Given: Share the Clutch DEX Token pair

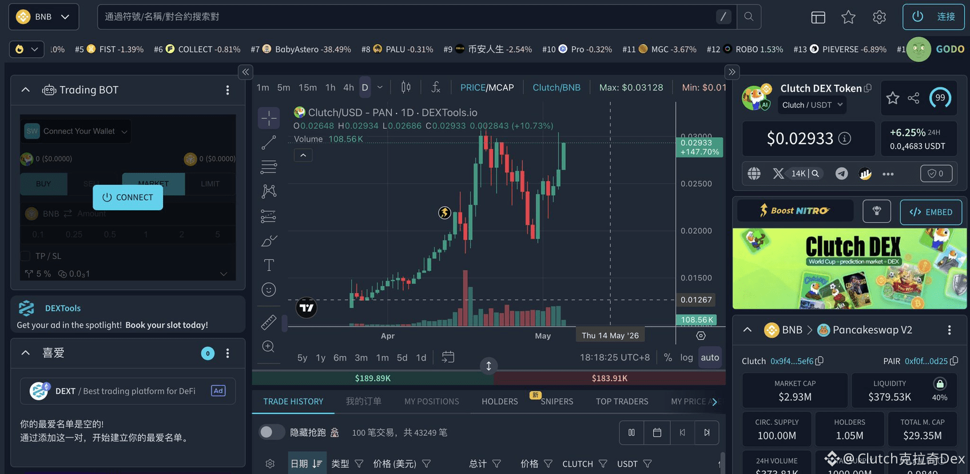Looking at the screenshot, I should 914,98.
